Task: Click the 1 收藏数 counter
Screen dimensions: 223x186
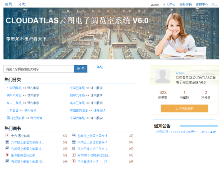Action: (x=184, y=95)
